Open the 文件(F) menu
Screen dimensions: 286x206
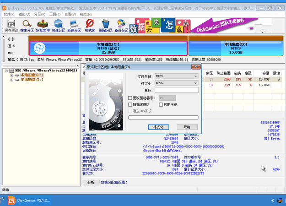pos(9,14)
